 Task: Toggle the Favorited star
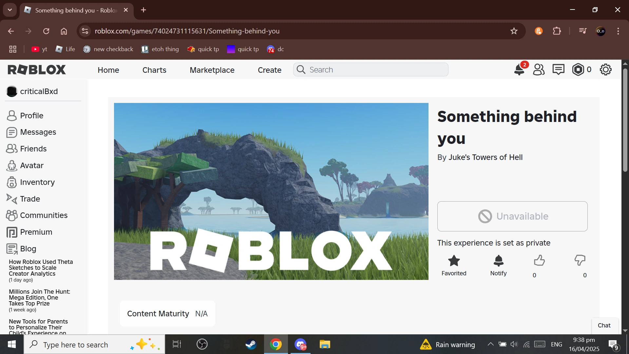pyautogui.click(x=454, y=261)
